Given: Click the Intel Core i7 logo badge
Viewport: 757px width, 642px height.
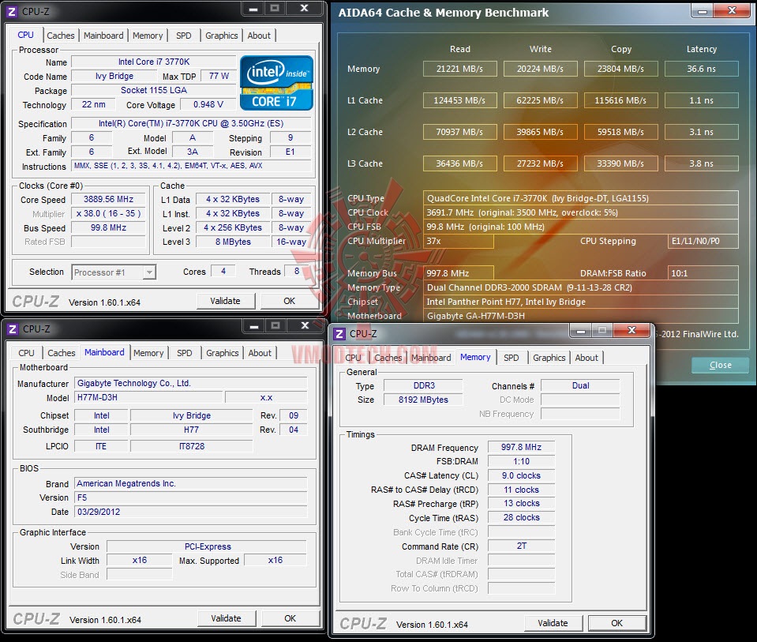Looking at the screenshot, I should (276, 83).
